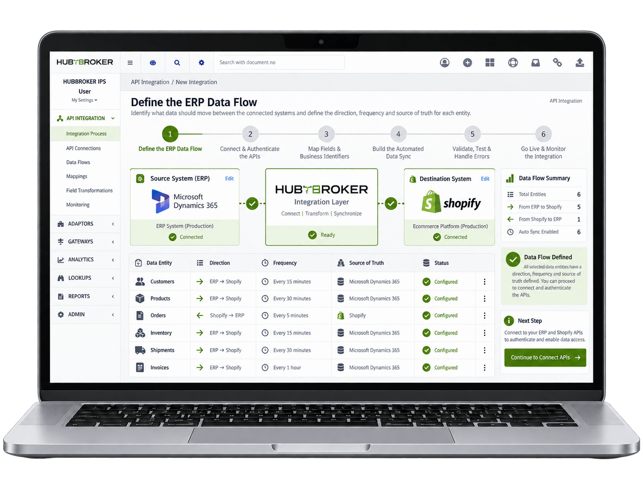
Task: Click Total Entities row in summary
Action: coord(544,194)
